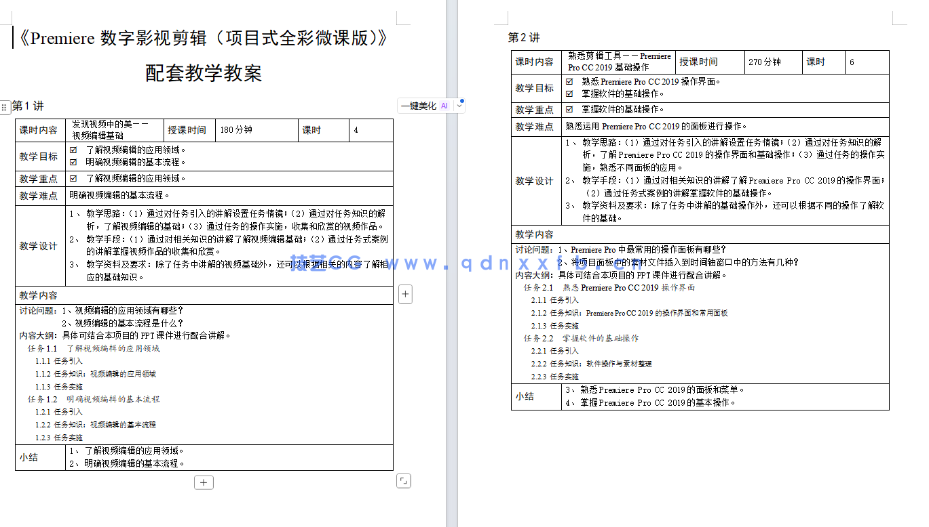
Task: Open the 一键美化 dropdown arrow
Action: tap(458, 105)
